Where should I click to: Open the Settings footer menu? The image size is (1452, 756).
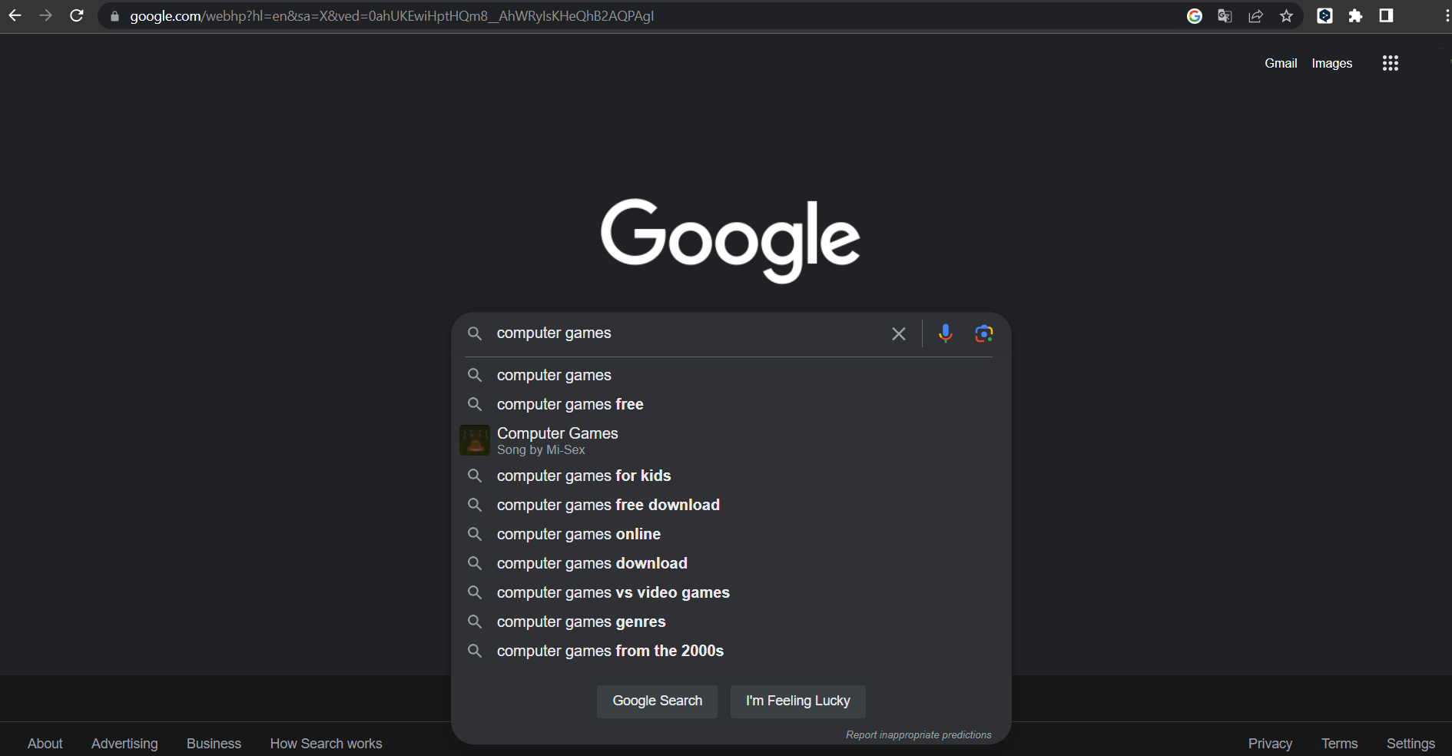pos(1411,744)
